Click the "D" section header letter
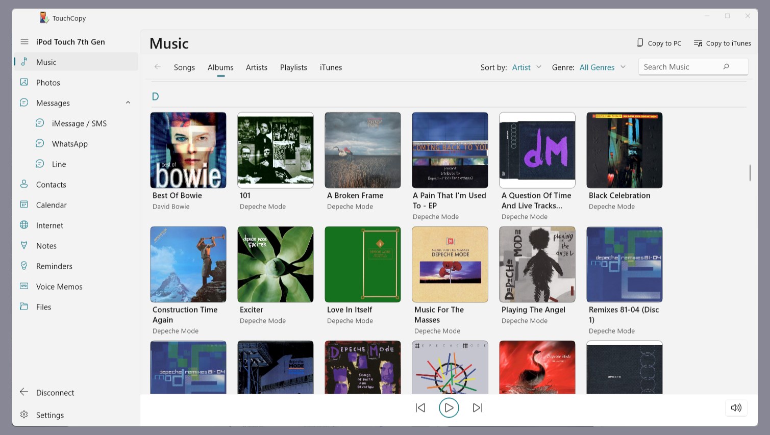Image resolution: width=770 pixels, height=435 pixels. pos(156,96)
